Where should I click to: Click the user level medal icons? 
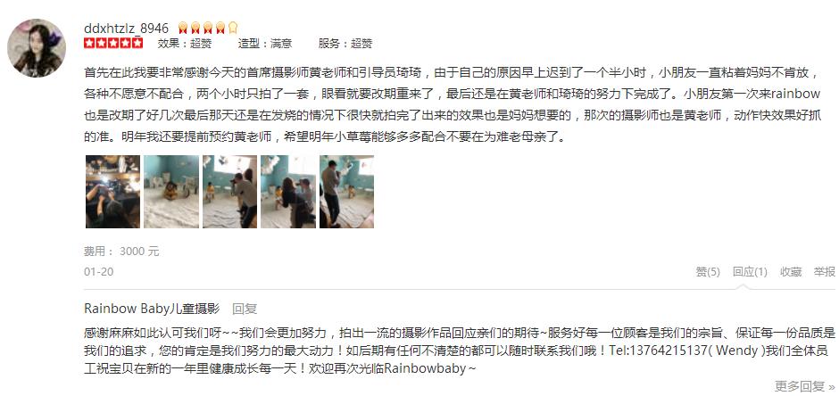tap(208, 28)
